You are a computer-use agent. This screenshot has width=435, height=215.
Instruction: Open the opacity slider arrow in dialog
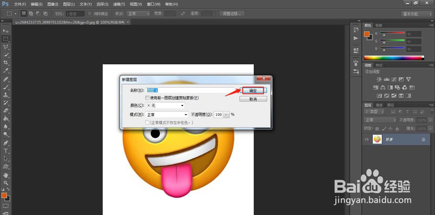(226, 115)
